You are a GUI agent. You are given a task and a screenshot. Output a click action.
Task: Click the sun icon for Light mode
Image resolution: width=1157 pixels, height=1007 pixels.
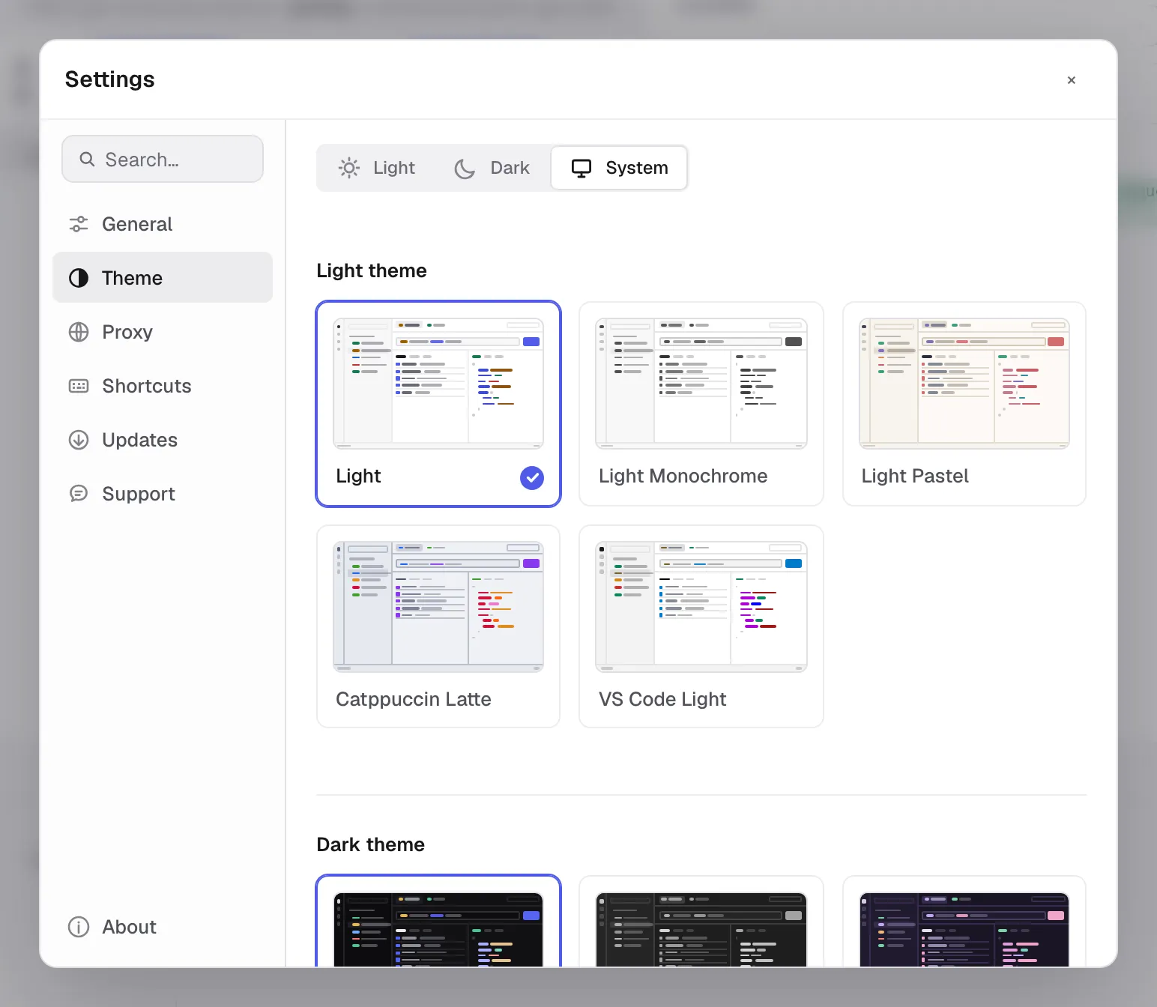coord(349,168)
